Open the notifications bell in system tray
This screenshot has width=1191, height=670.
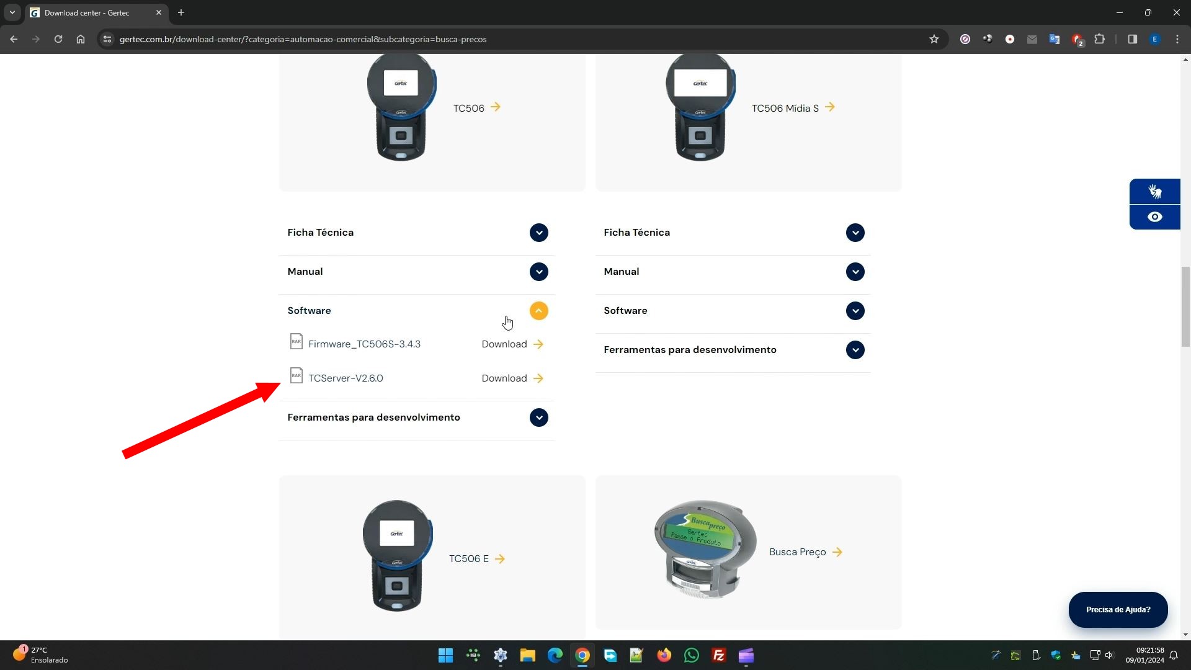[1174, 656]
